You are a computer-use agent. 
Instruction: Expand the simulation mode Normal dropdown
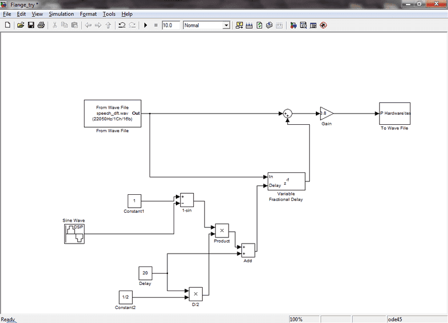(226, 25)
